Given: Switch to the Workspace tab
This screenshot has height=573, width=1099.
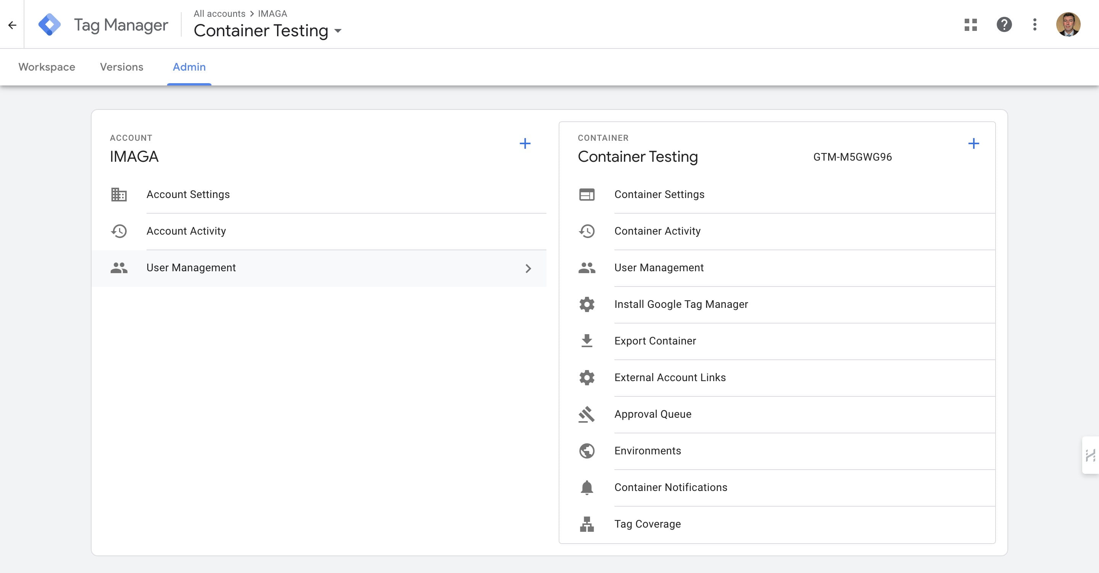Looking at the screenshot, I should coord(47,67).
